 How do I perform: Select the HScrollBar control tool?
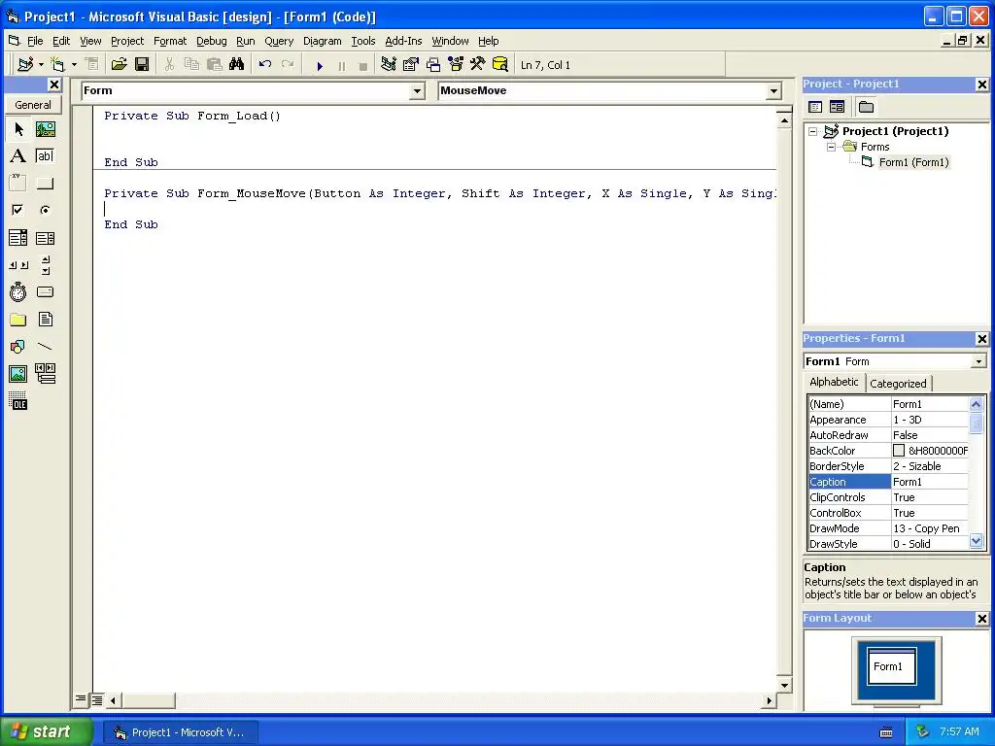18,265
